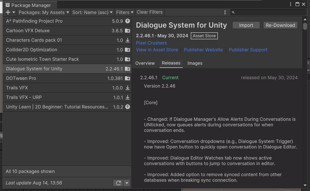310x191 pixels.
Task: Select Unity Learn 2D Beginner Tutorial Resources
Action: pyautogui.click(x=67, y=107)
